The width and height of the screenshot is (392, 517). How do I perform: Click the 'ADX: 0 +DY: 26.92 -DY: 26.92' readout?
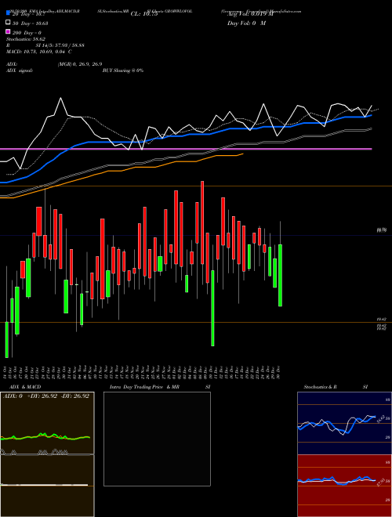click(x=46, y=396)
